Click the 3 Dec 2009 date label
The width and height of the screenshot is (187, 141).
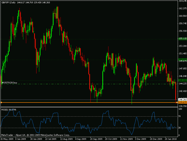141,139
